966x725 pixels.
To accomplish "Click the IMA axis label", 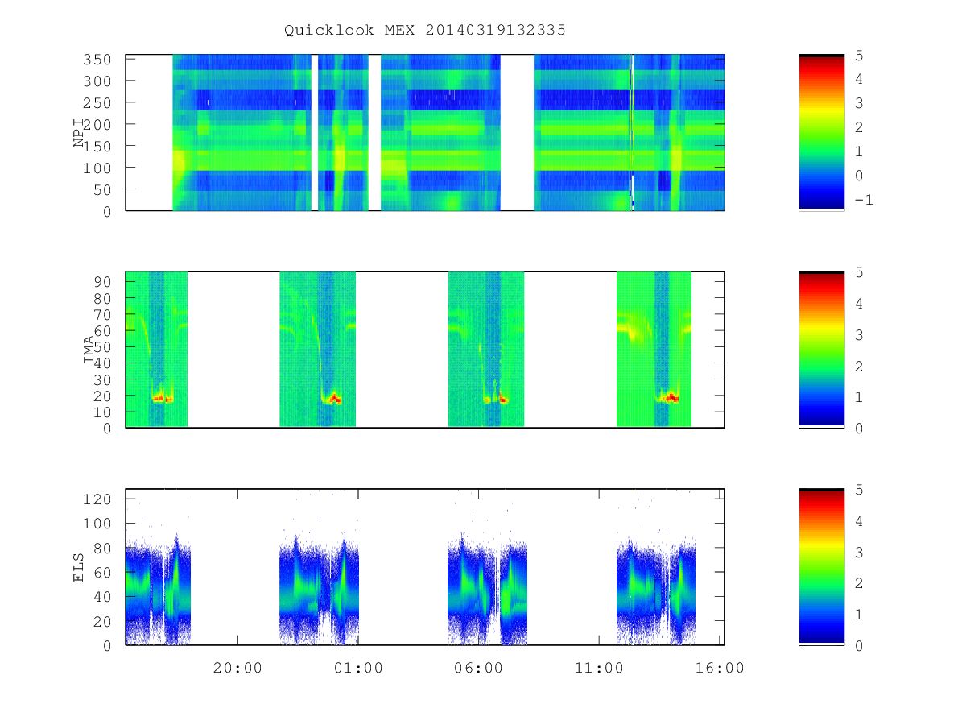I will [x=89, y=350].
